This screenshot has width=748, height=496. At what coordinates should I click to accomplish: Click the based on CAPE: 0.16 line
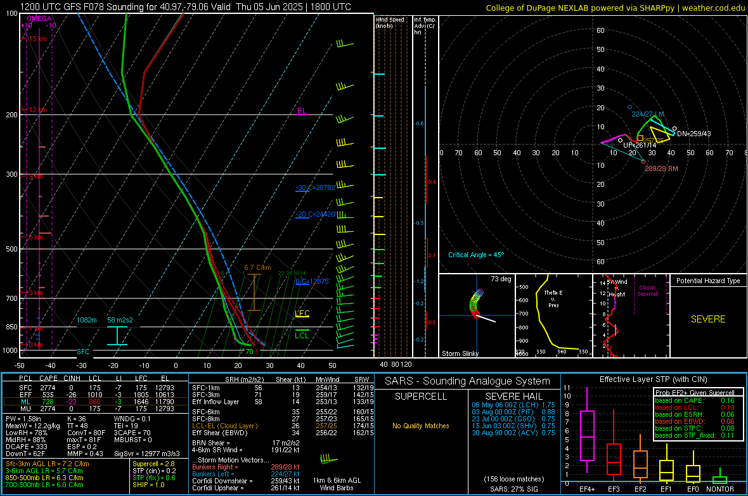695,400
